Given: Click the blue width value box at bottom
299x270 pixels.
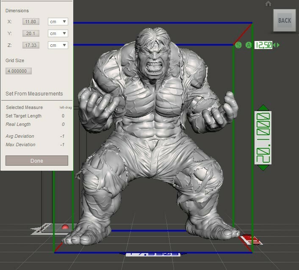Looking at the screenshot, I should click(x=153, y=254).
